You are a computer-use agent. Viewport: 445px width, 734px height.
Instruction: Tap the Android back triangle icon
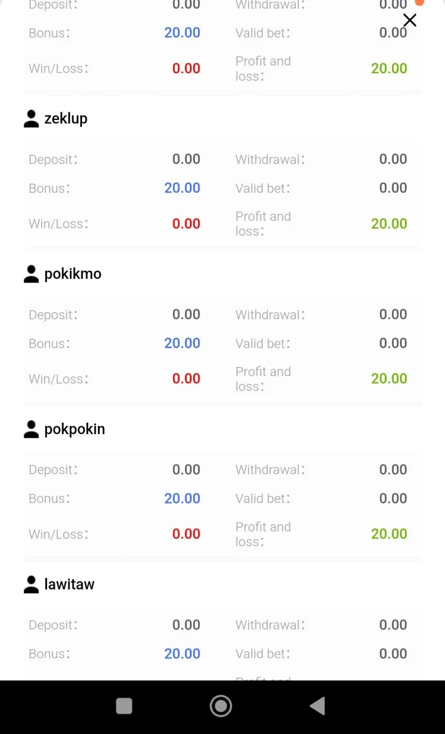coord(317,706)
